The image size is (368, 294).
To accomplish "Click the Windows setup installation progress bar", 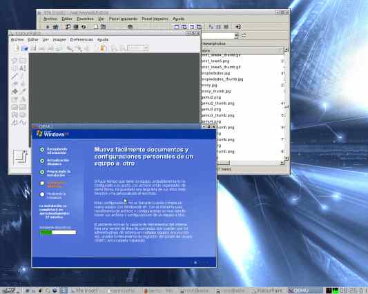I will [x=58, y=233].
